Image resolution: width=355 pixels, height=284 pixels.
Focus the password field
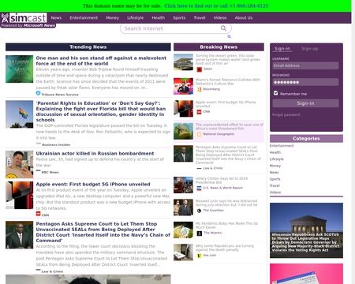coord(305,82)
